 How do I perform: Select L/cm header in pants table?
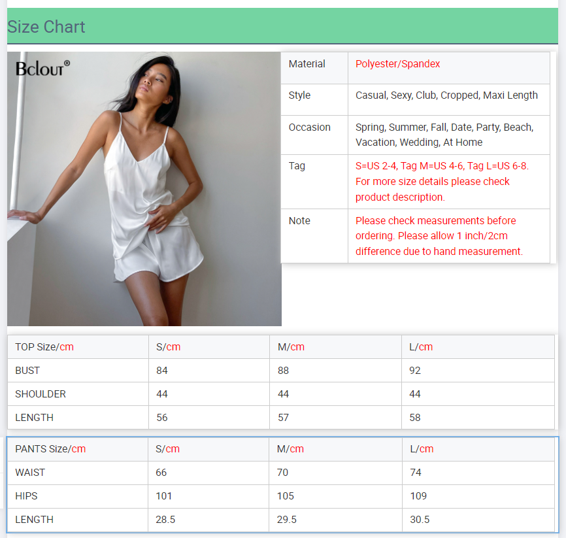pyautogui.click(x=422, y=449)
